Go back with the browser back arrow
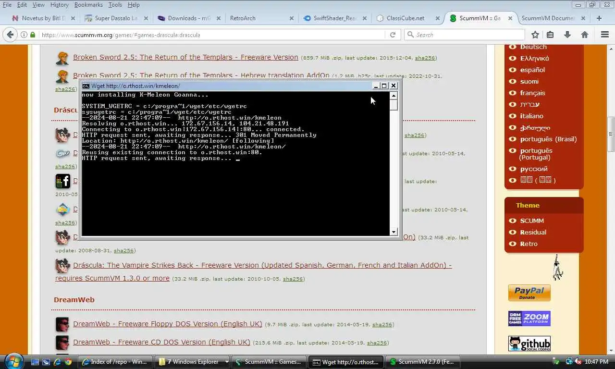Screen dimensions: 615x369 click(10, 35)
